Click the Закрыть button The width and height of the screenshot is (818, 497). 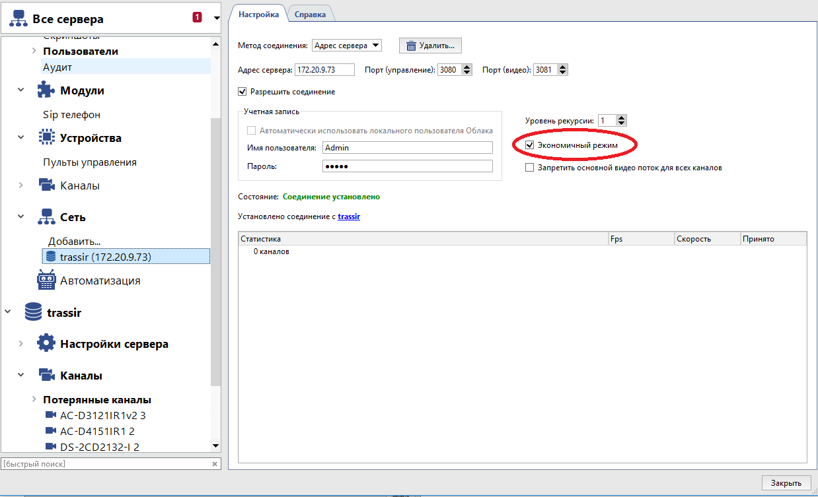(786, 483)
